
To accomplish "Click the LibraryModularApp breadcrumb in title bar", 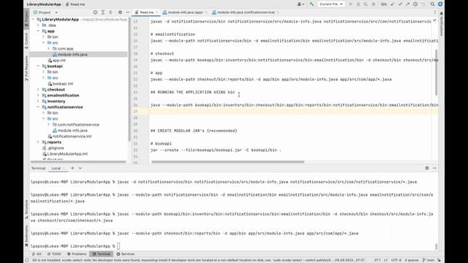I will [x=44, y=4].
